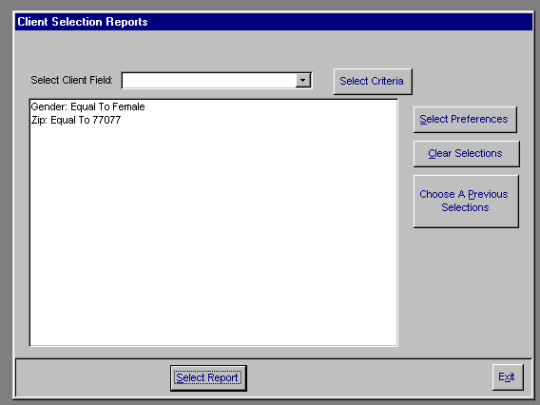The width and height of the screenshot is (540, 405).
Task: Open Select Preferences
Action: click(465, 119)
